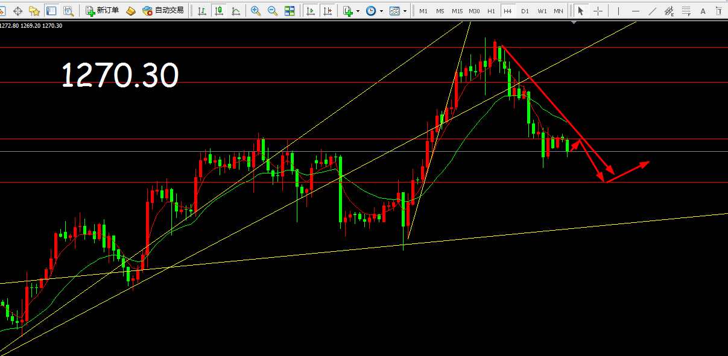The image size is (728, 356).
Task: Tile chart windows icon
Action: (290, 11)
